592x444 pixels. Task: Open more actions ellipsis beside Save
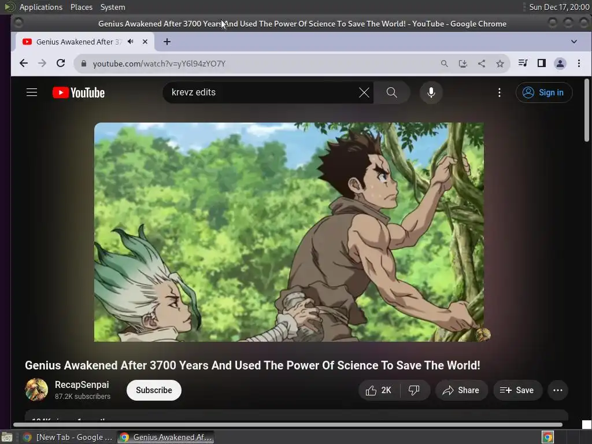[558, 390]
